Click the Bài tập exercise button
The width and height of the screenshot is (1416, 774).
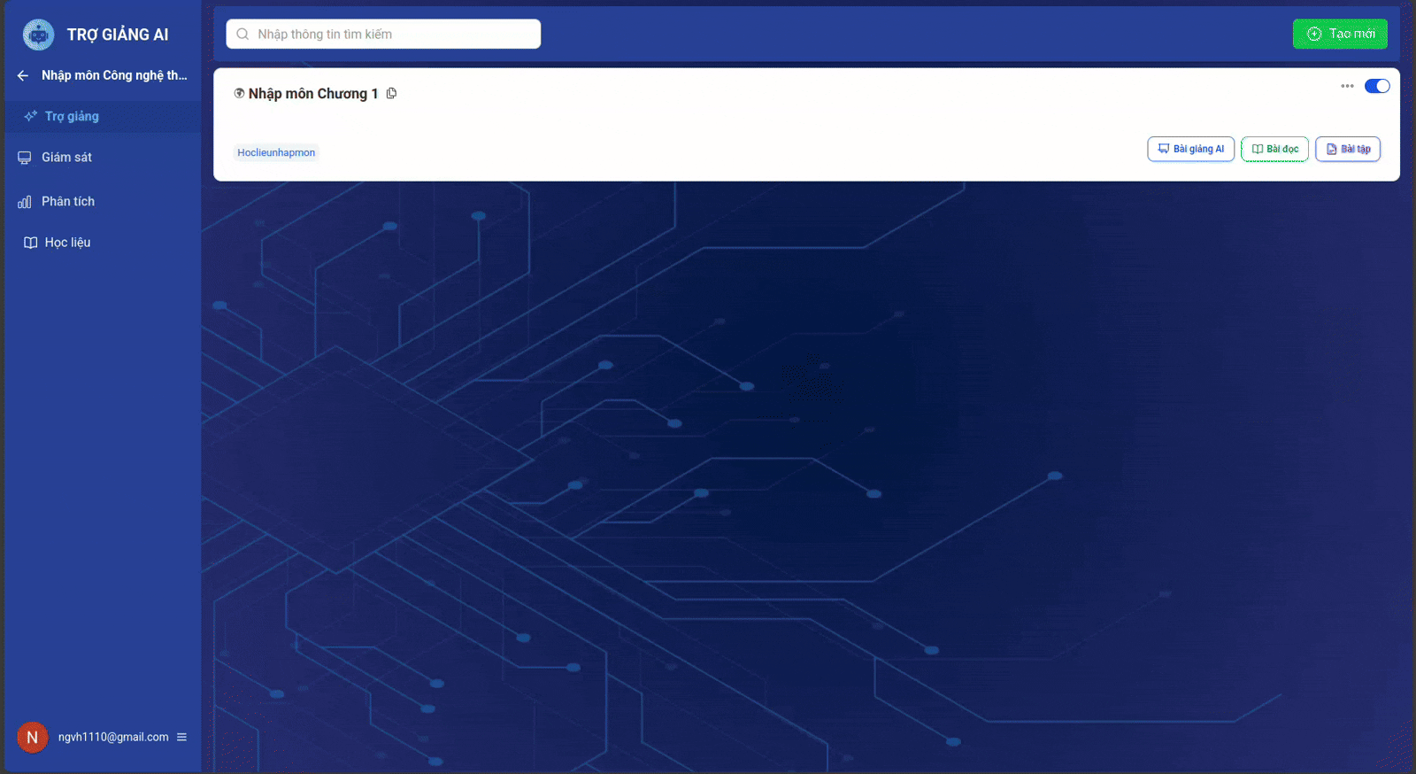point(1347,149)
